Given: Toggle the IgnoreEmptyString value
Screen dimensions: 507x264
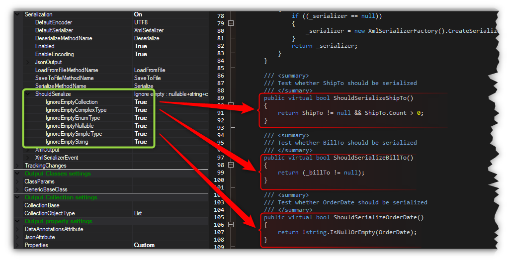Looking at the screenshot, I should click(141, 142).
